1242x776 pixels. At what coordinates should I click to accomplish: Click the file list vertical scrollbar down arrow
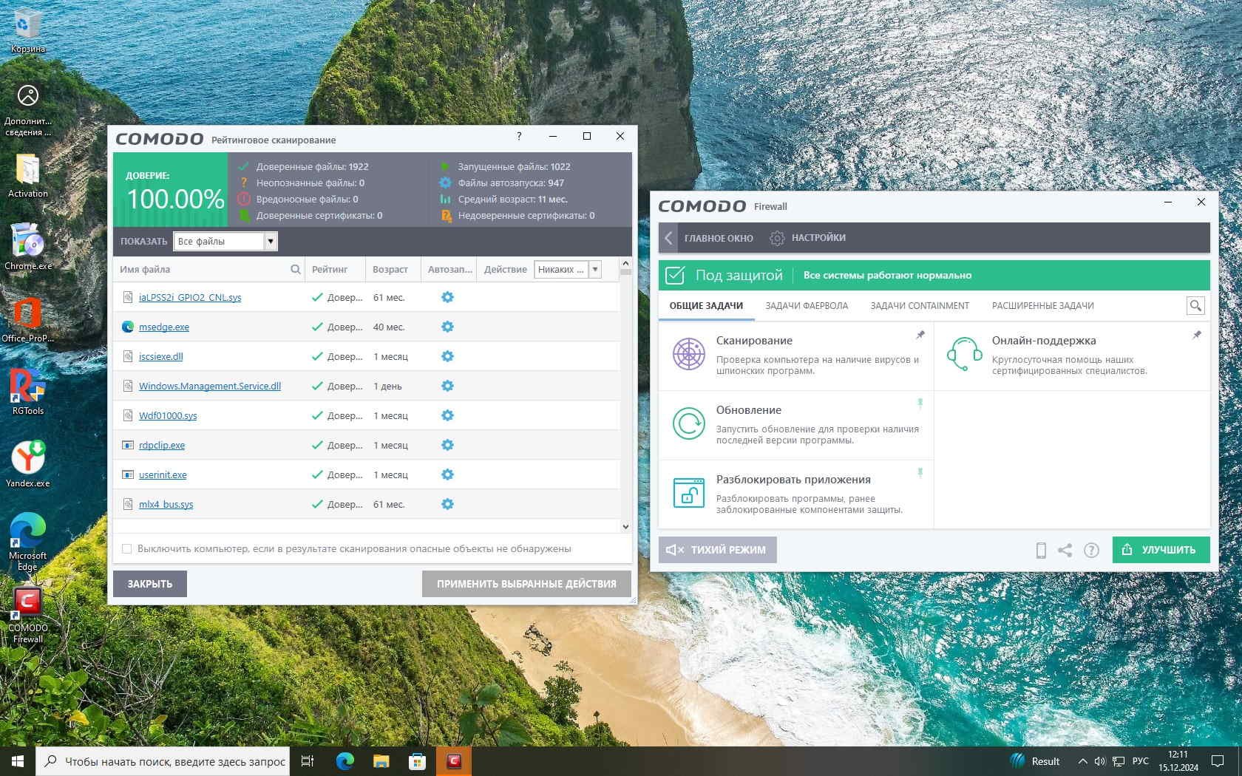[x=625, y=526]
